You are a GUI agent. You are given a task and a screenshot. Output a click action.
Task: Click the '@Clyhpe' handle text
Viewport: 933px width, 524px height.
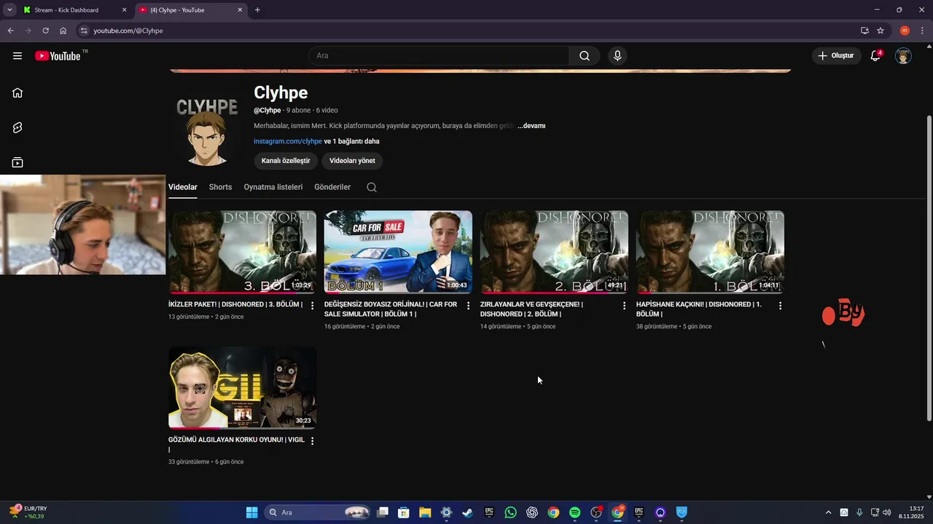coord(268,111)
